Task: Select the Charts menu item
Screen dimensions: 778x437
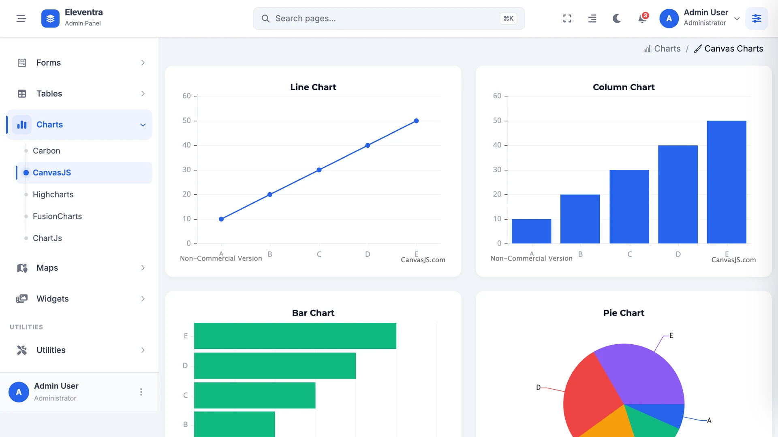Action: coord(79,125)
